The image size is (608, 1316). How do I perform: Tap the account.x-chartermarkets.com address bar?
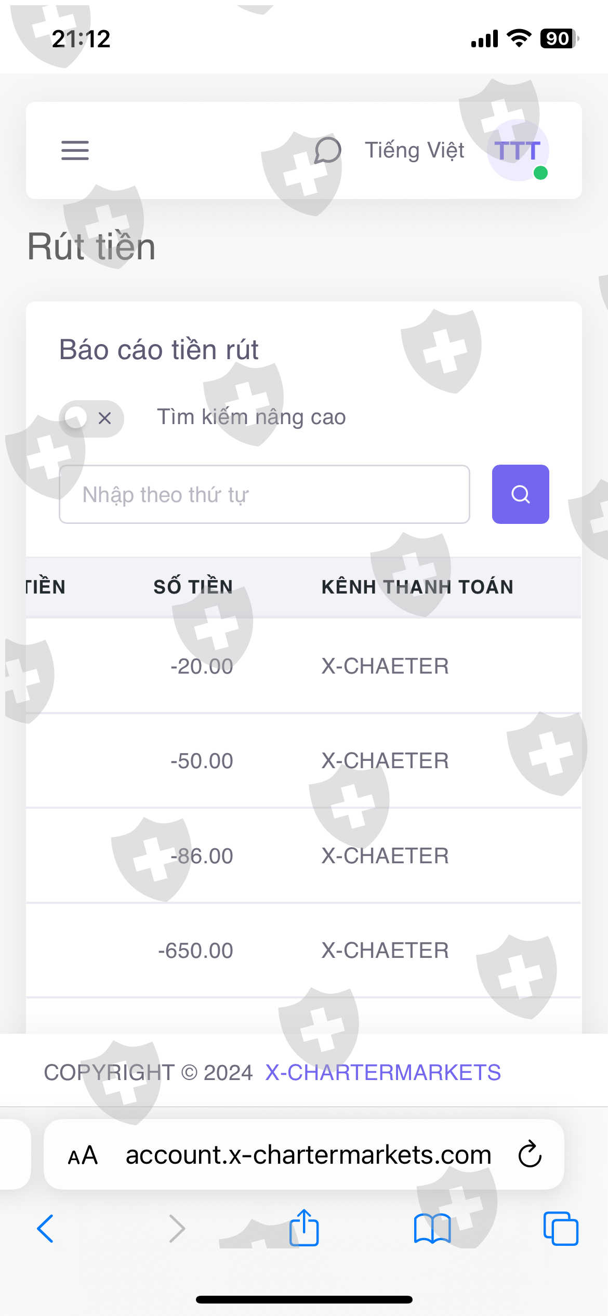pos(308,1155)
